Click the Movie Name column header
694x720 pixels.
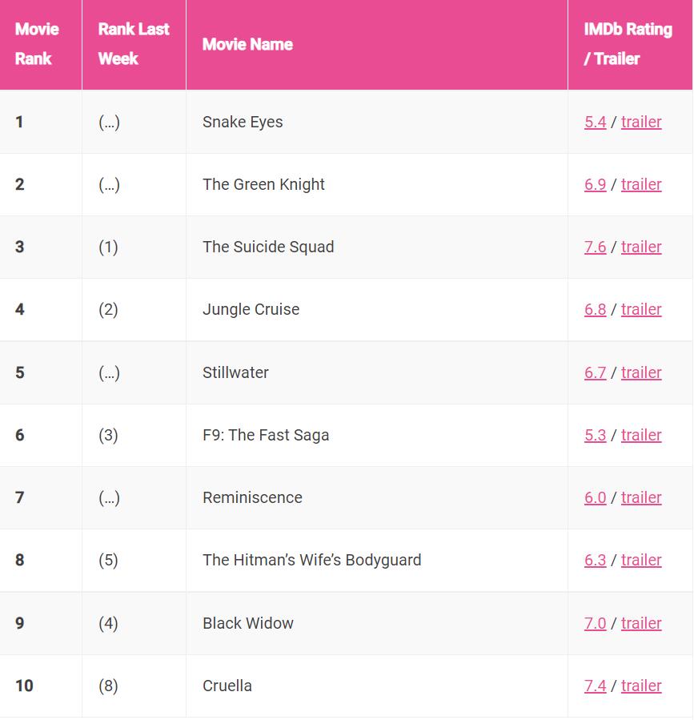[247, 44]
